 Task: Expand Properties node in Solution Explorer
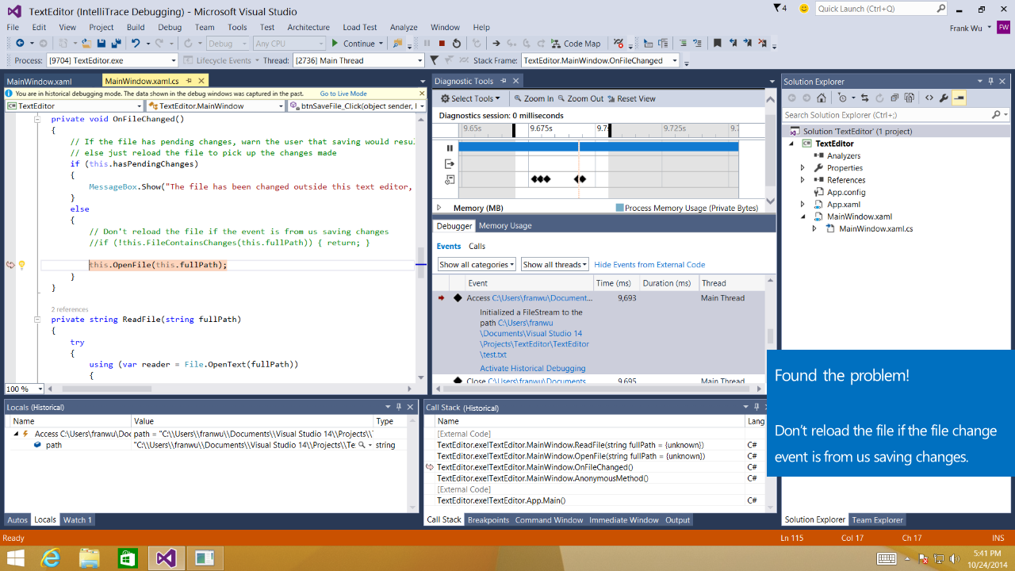802,168
